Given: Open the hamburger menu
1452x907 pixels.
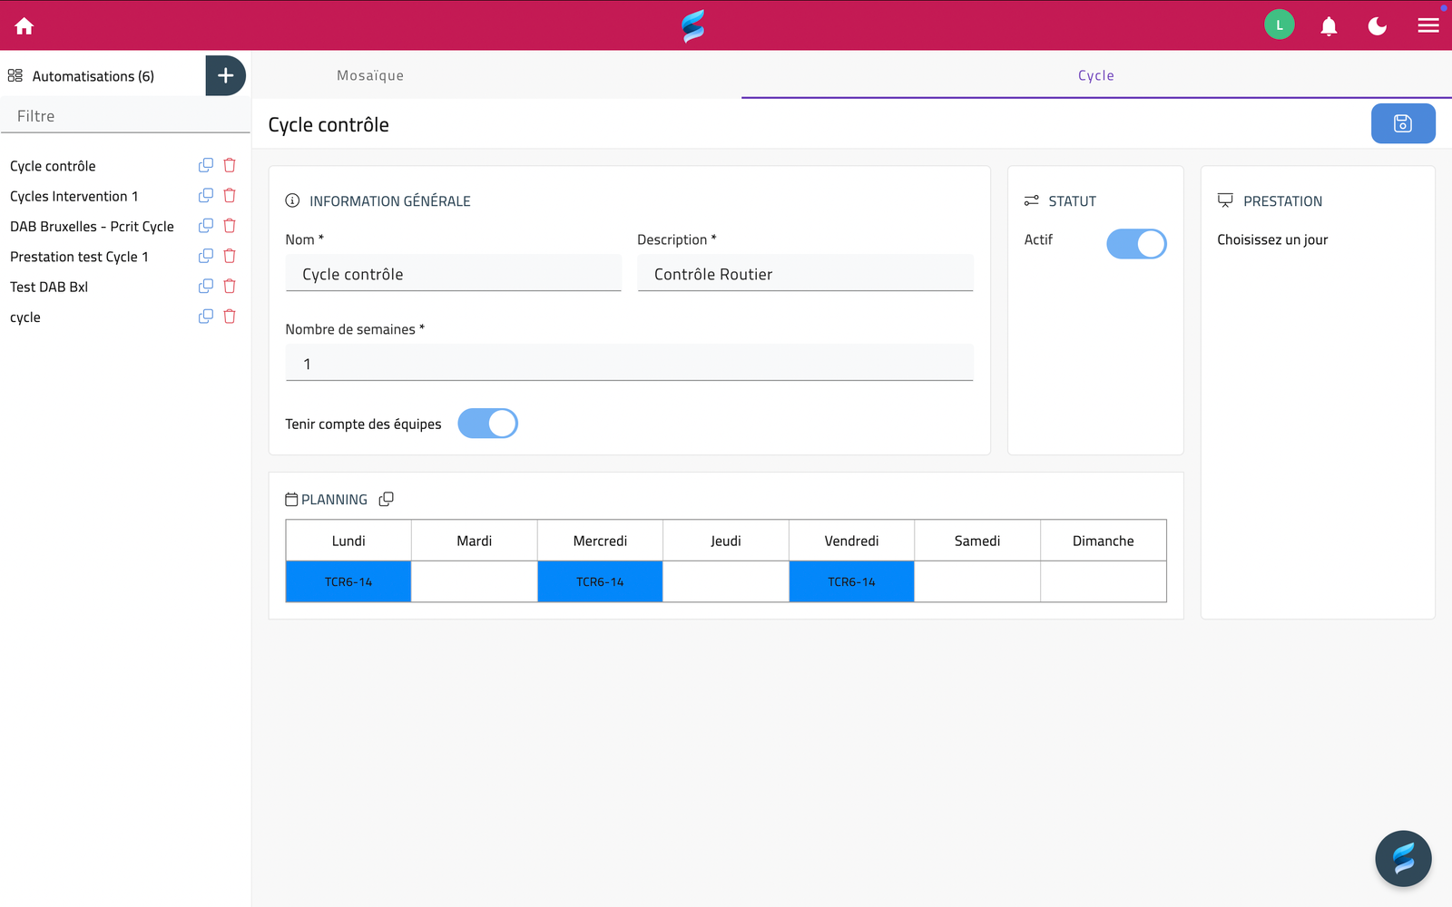Looking at the screenshot, I should [x=1428, y=25].
